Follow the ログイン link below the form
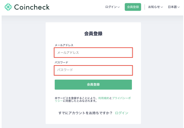184x128 pixels. [122, 113]
